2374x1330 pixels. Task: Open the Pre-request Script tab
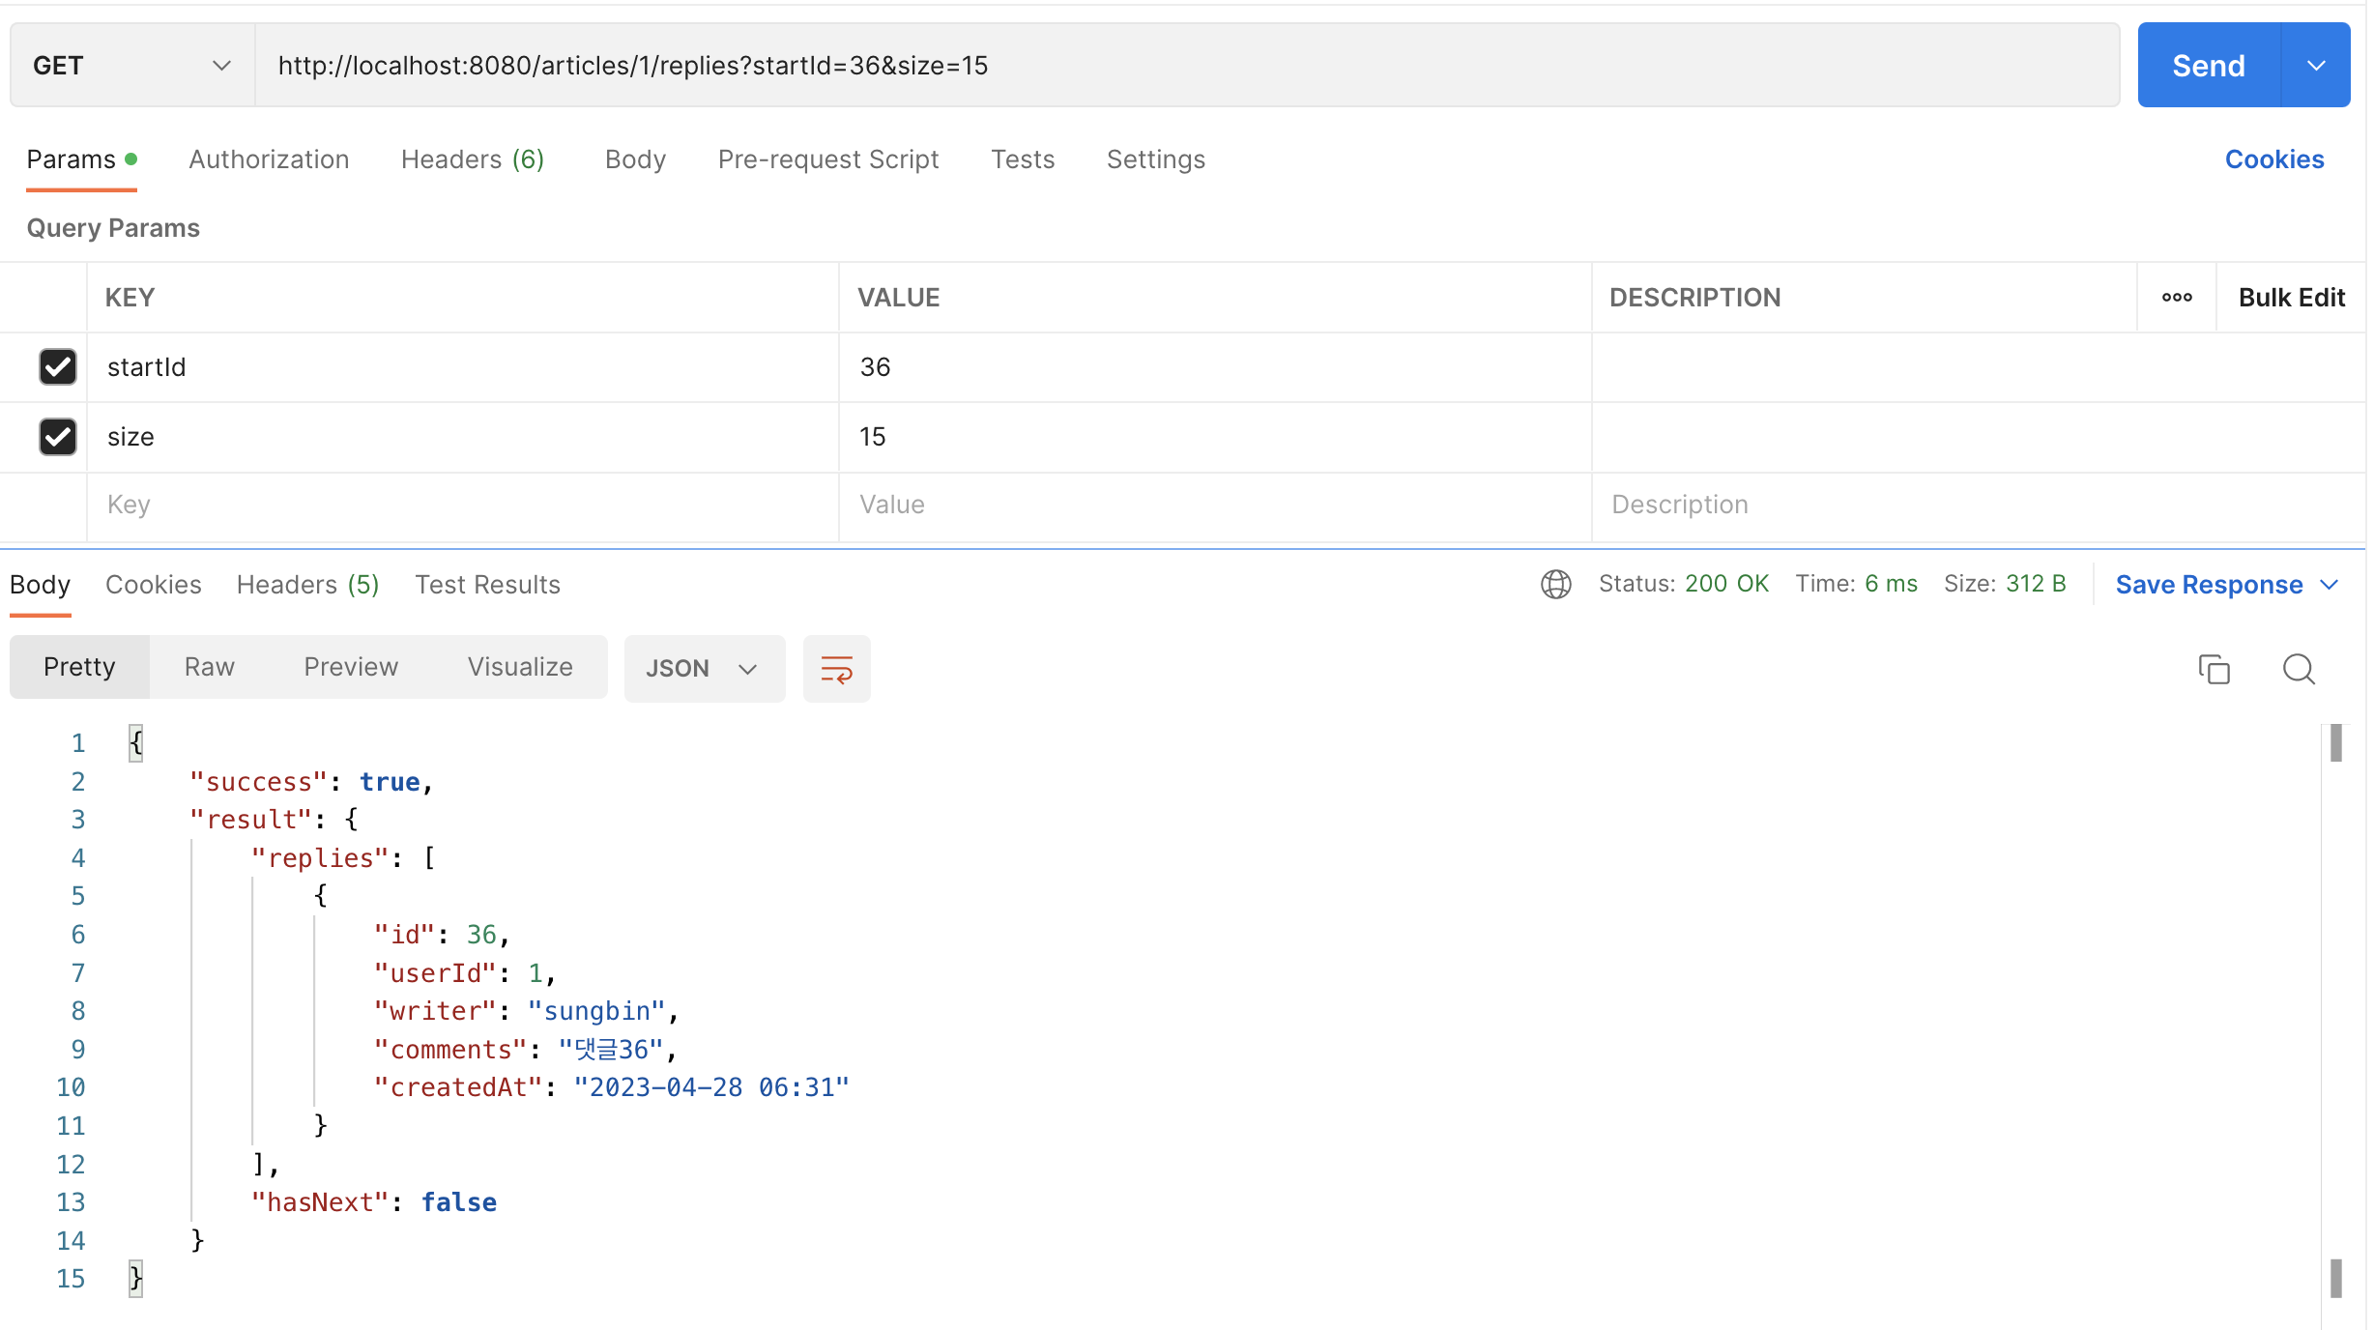[827, 159]
